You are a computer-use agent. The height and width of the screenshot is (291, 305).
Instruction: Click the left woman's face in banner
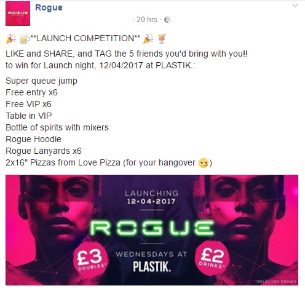[59, 213]
